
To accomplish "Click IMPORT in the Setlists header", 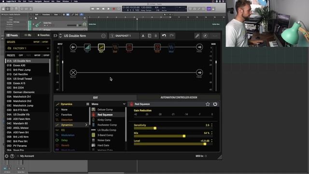I will click(x=37, y=42).
